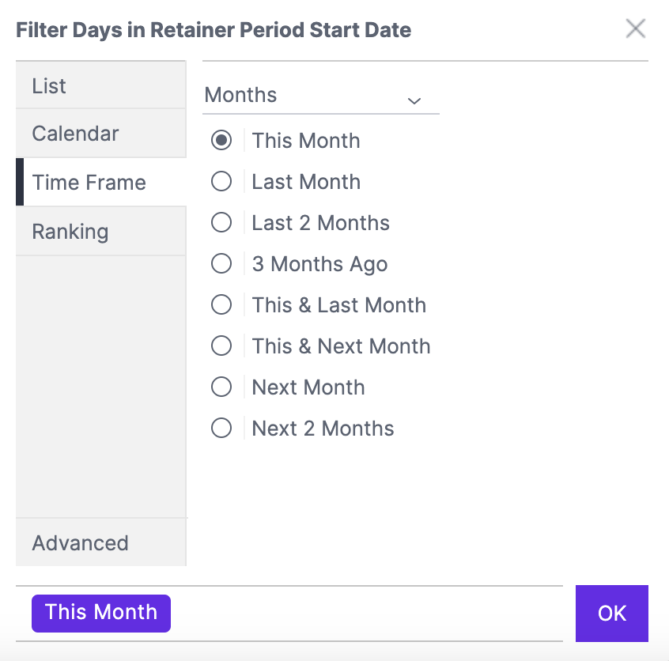669x661 pixels.
Task: Close the filter dialog with the X icon
Action: pyautogui.click(x=635, y=28)
